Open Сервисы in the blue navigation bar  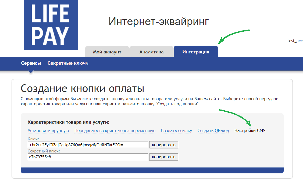[31, 63]
